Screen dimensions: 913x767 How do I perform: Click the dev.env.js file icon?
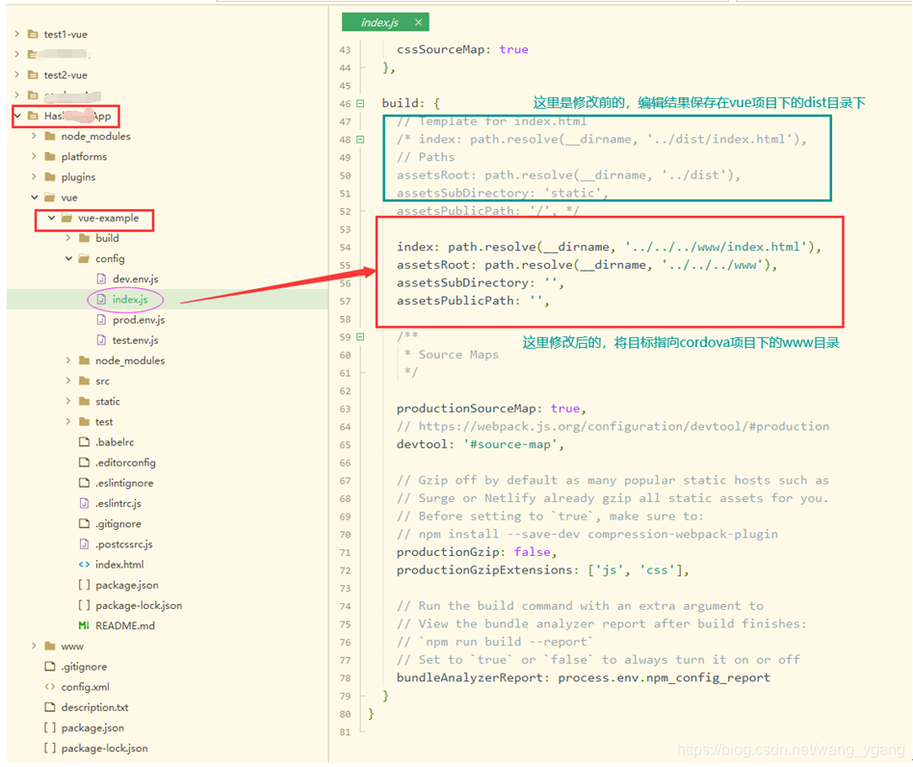pyautogui.click(x=101, y=279)
